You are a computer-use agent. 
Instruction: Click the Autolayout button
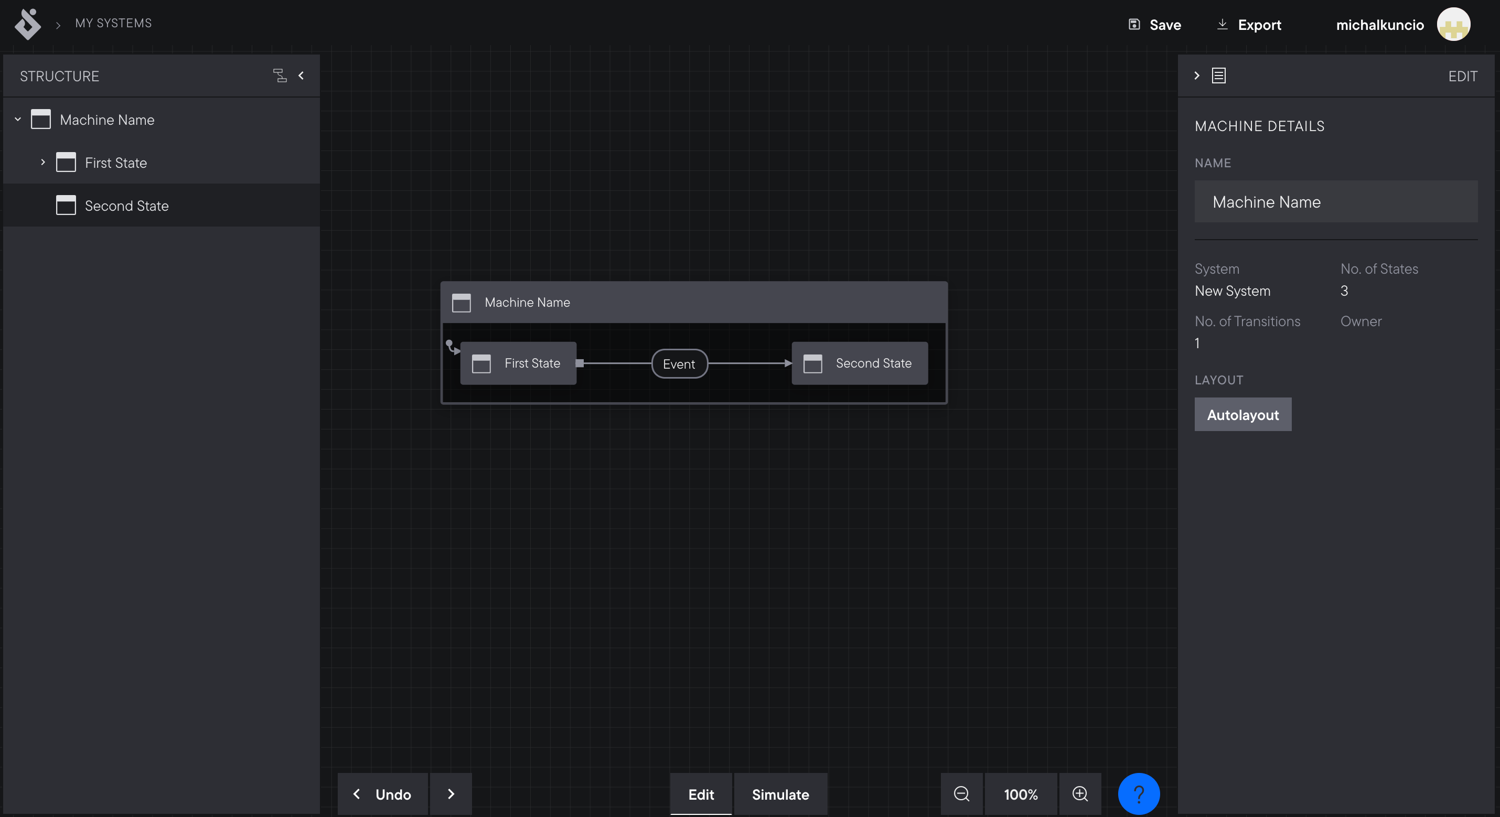coord(1242,415)
